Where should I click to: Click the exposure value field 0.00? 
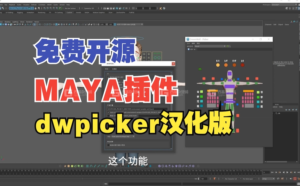click(x=102, y=24)
